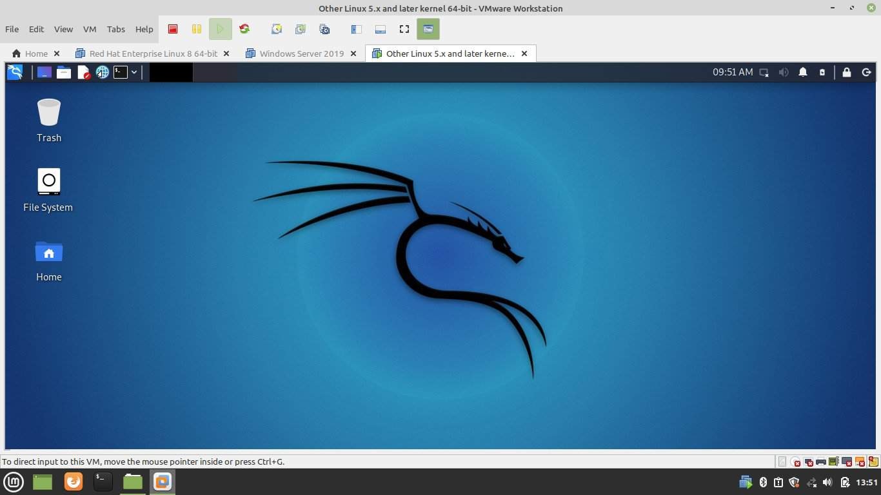This screenshot has width=881, height=495.
Task: Click the VMware tray icon in host panel
Action: [x=746, y=482]
